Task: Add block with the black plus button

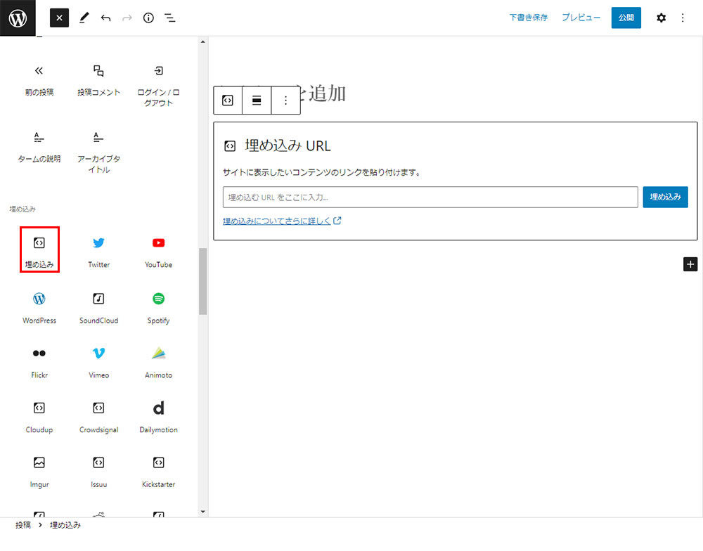Action: coord(690,264)
